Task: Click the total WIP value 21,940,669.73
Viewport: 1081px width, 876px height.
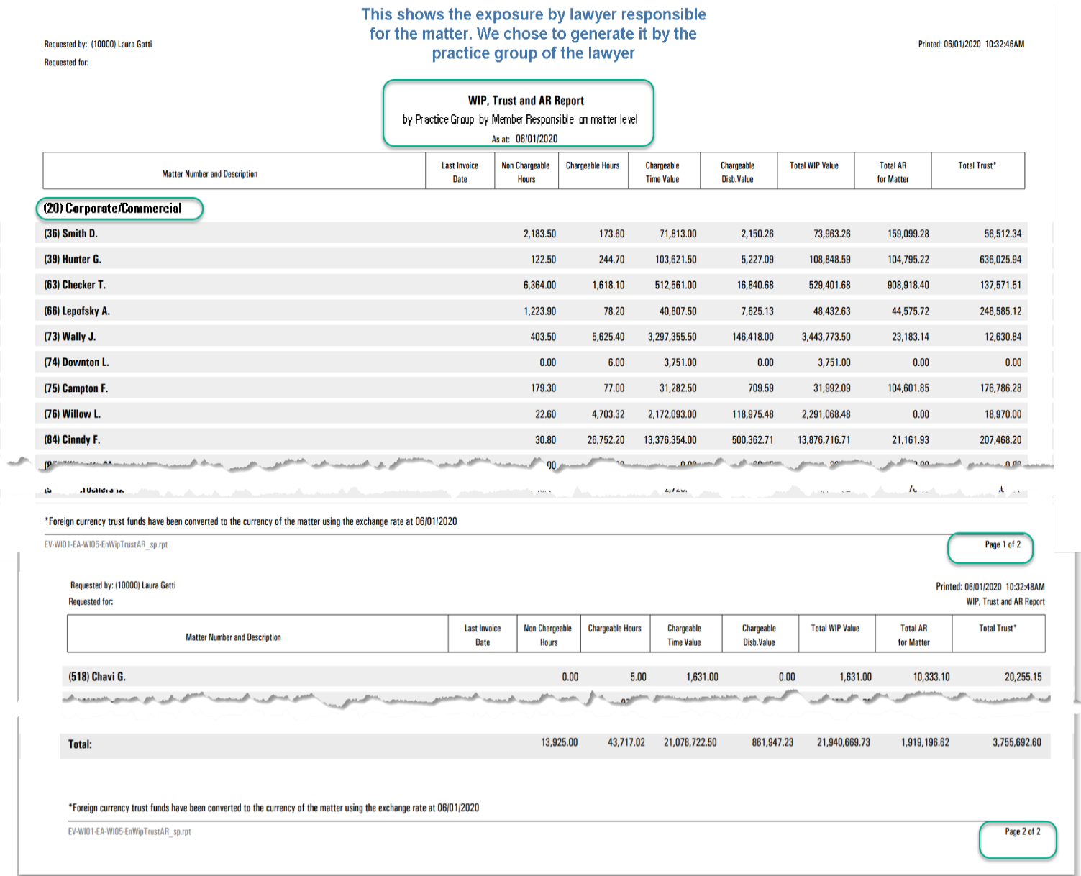Action: point(843,742)
